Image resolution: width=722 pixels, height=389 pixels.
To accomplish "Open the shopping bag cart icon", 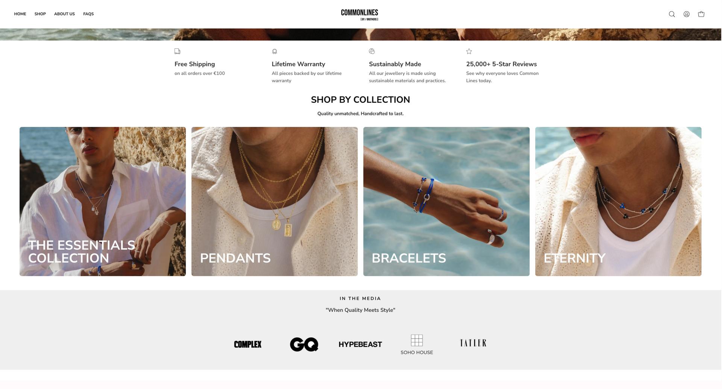I will [x=701, y=14].
